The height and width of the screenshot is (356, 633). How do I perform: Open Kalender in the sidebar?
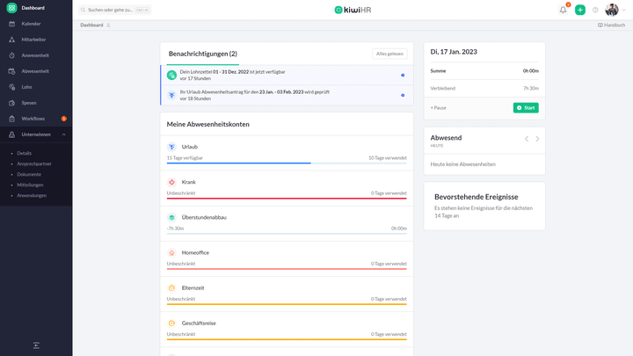(x=31, y=24)
